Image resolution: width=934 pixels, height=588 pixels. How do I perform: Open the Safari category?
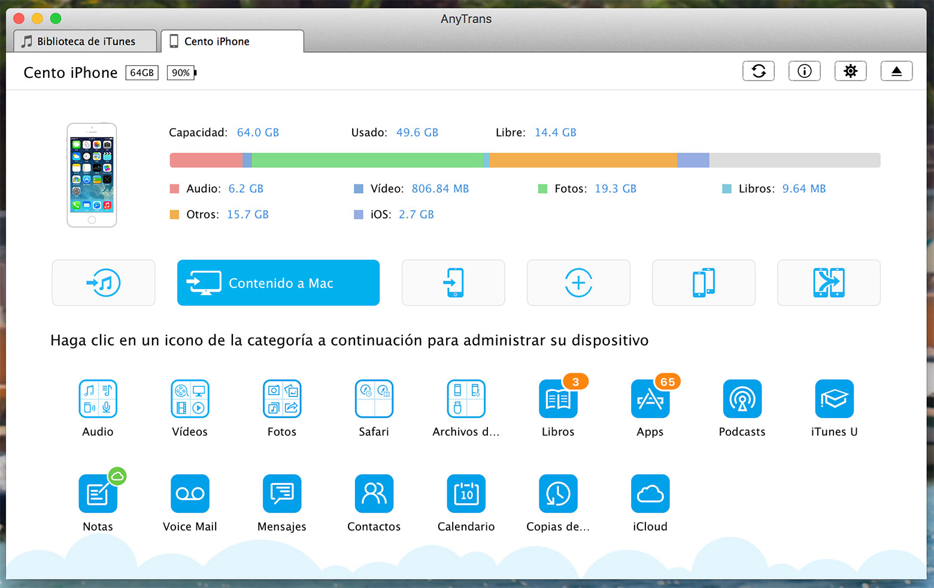374,399
